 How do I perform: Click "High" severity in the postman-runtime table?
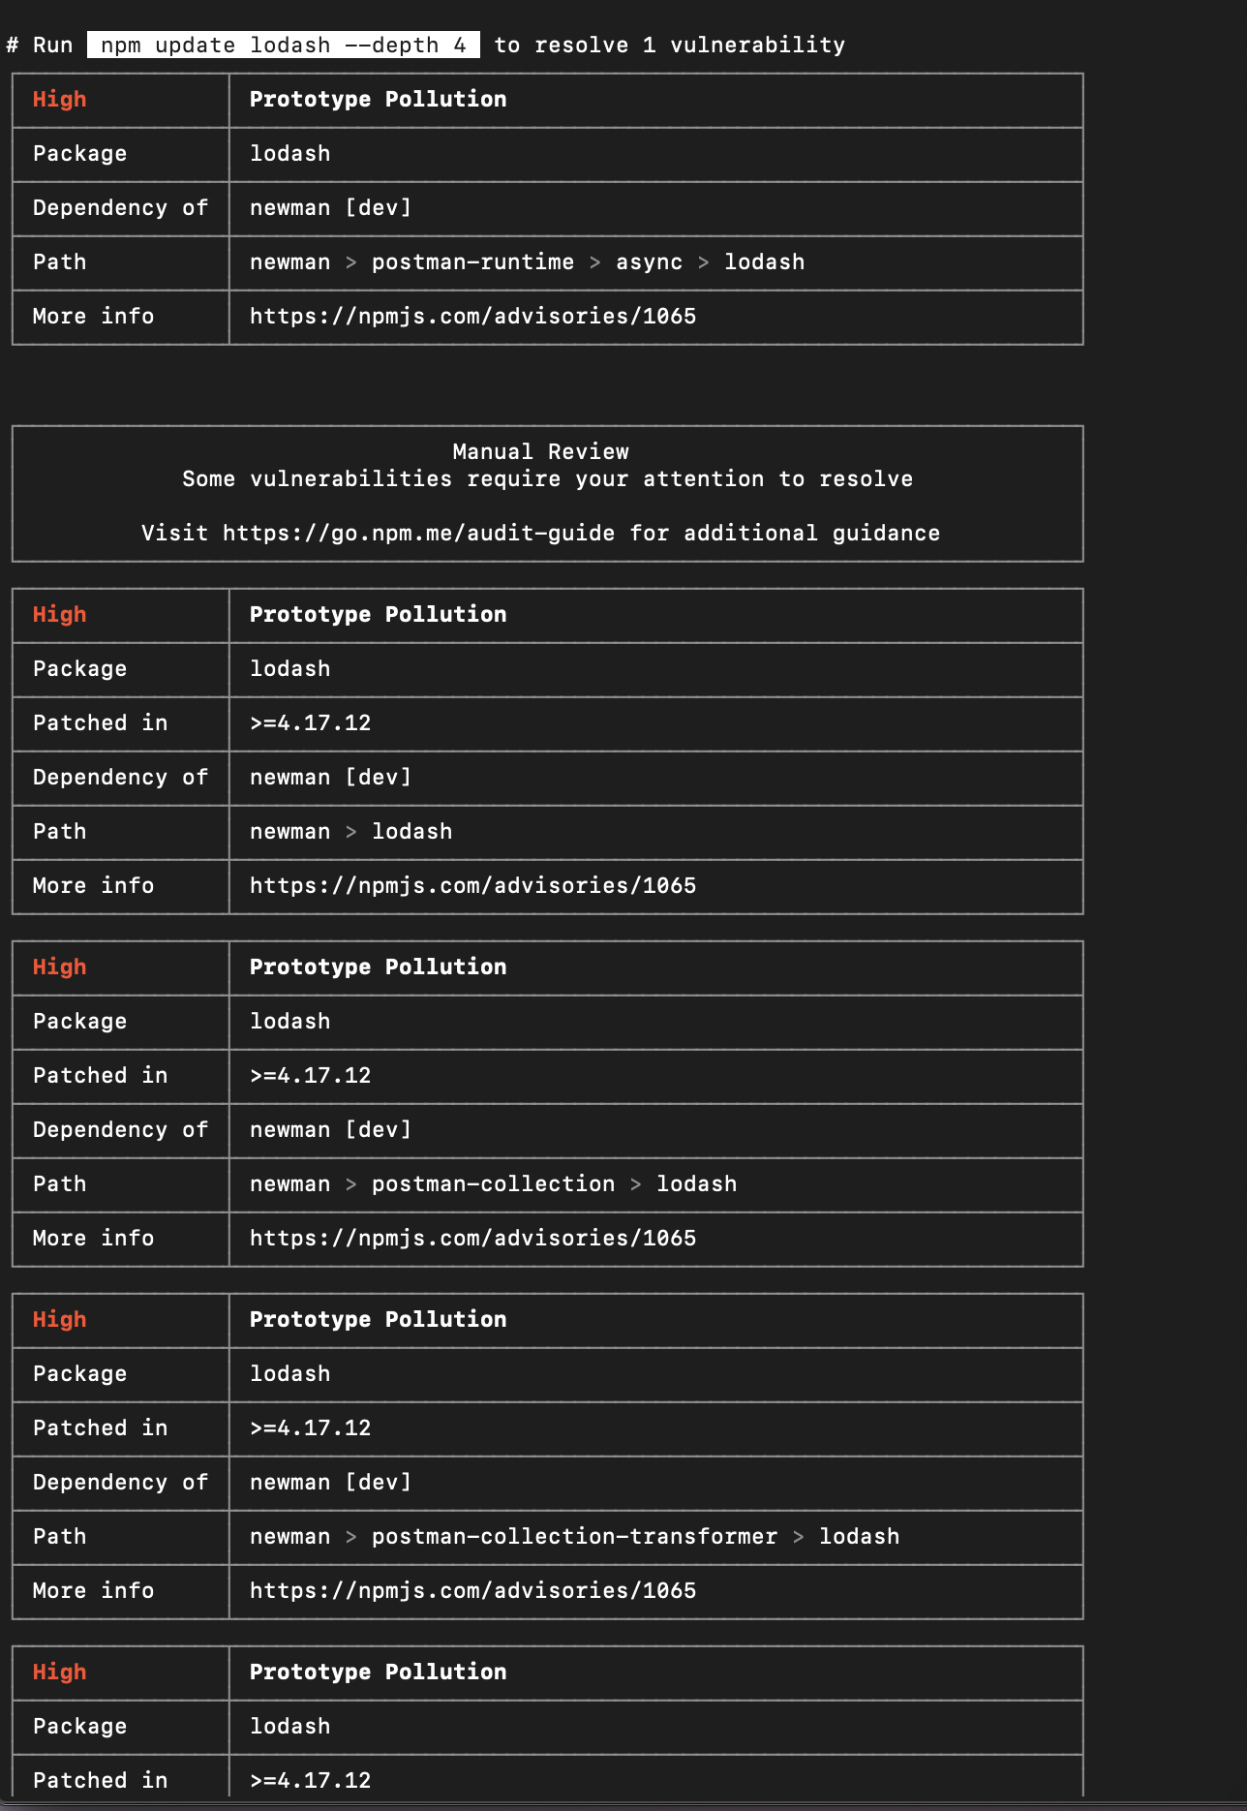pyautogui.click(x=59, y=100)
